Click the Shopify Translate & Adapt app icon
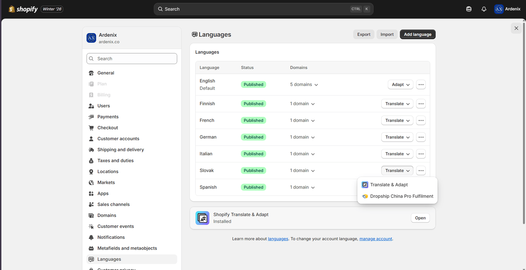Screen dimensions: 526x270 pyautogui.click(x=202, y=218)
